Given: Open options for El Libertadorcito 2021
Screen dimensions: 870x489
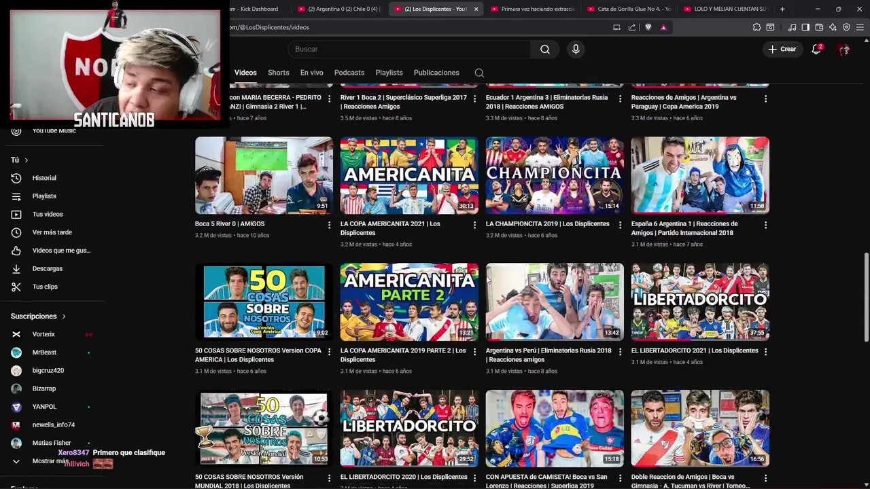Looking at the screenshot, I should coord(765,352).
